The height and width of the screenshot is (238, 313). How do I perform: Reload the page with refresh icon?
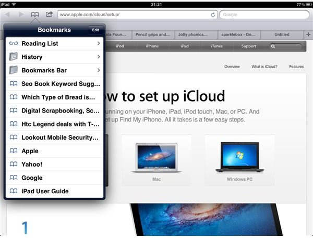213,15
